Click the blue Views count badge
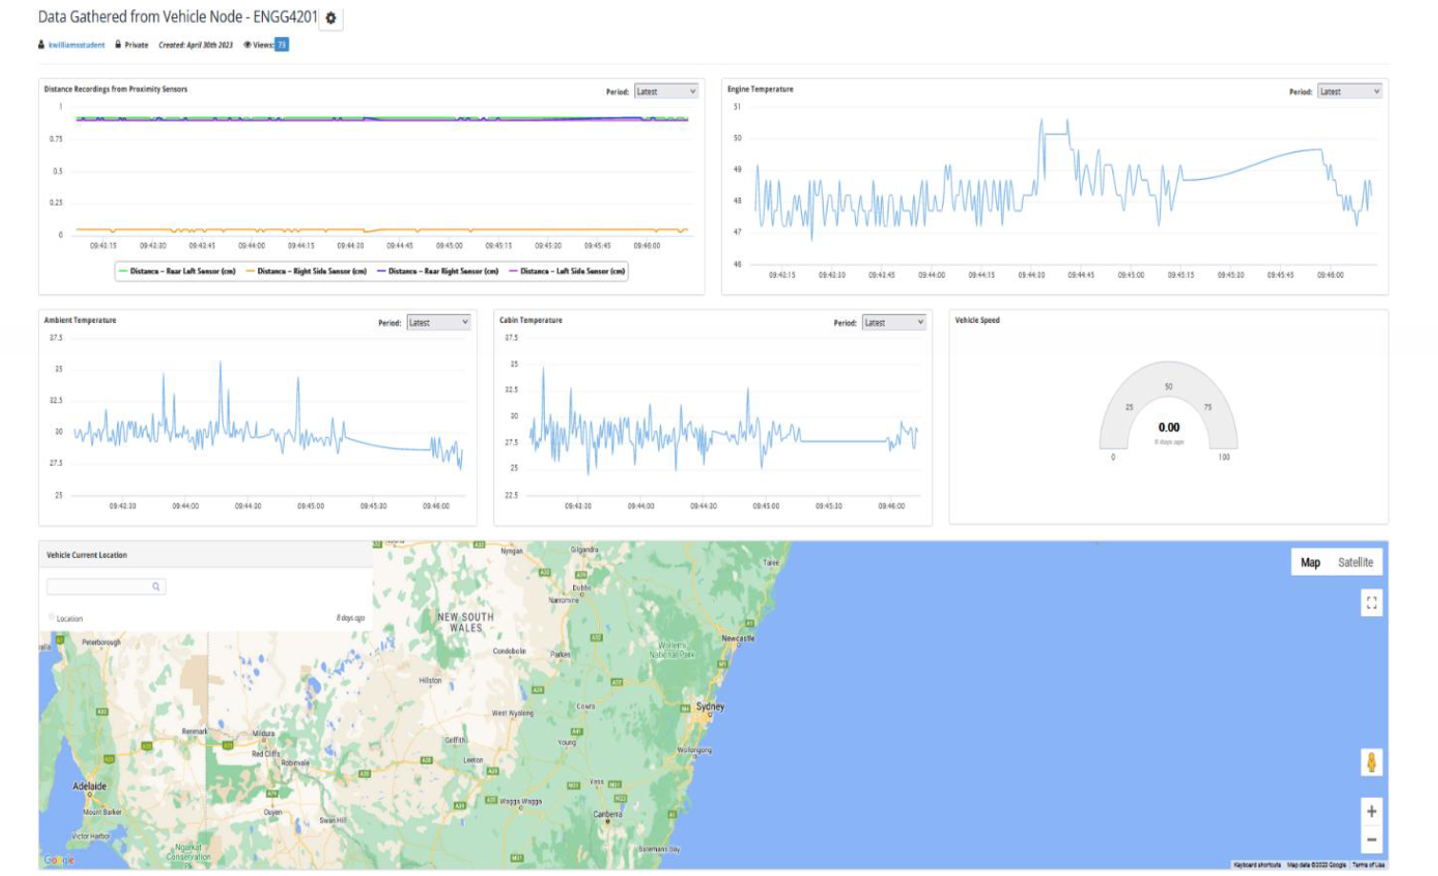Screen dimensions: 1438x876 pos(282,45)
